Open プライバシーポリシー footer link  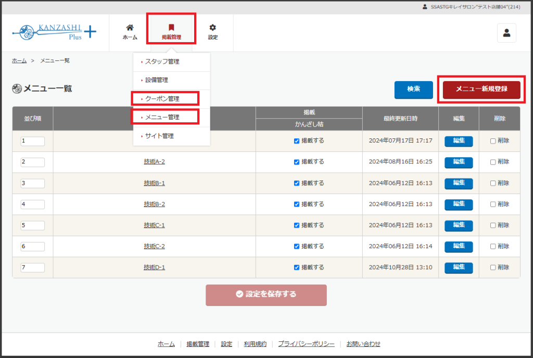click(306, 344)
